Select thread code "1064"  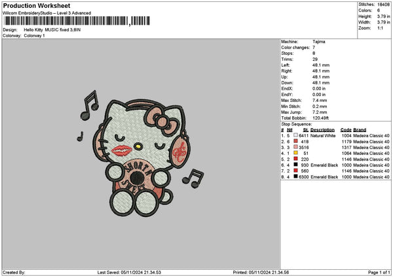point(346,154)
